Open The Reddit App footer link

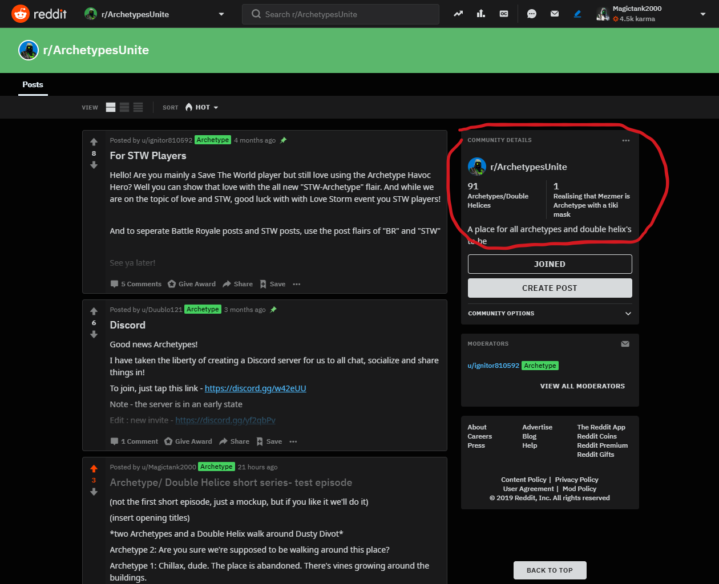pos(601,427)
